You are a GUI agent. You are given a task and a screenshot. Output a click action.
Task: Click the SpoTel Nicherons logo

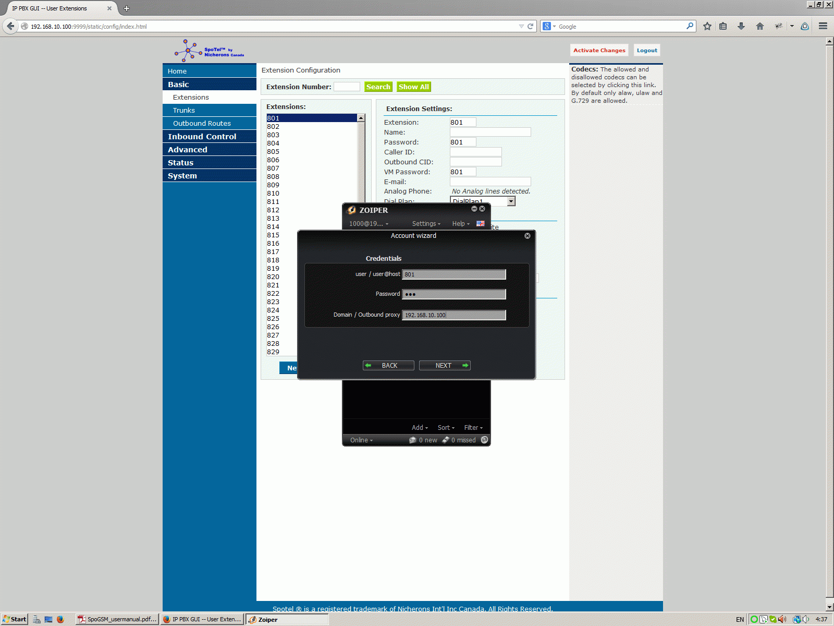click(x=209, y=51)
